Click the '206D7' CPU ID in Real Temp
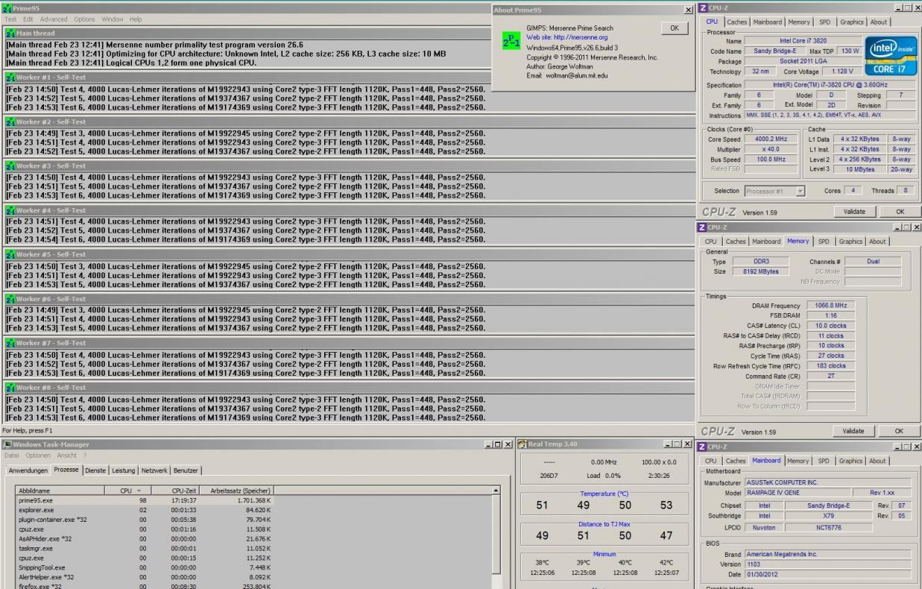The width and height of the screenshot is (922, 589). coord(548,475)
